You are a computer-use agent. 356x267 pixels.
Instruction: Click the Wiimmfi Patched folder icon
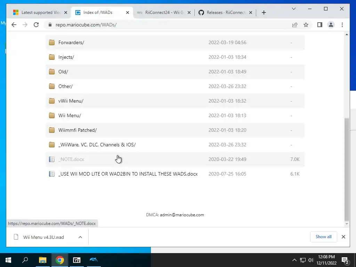click(x=52, y=130)
